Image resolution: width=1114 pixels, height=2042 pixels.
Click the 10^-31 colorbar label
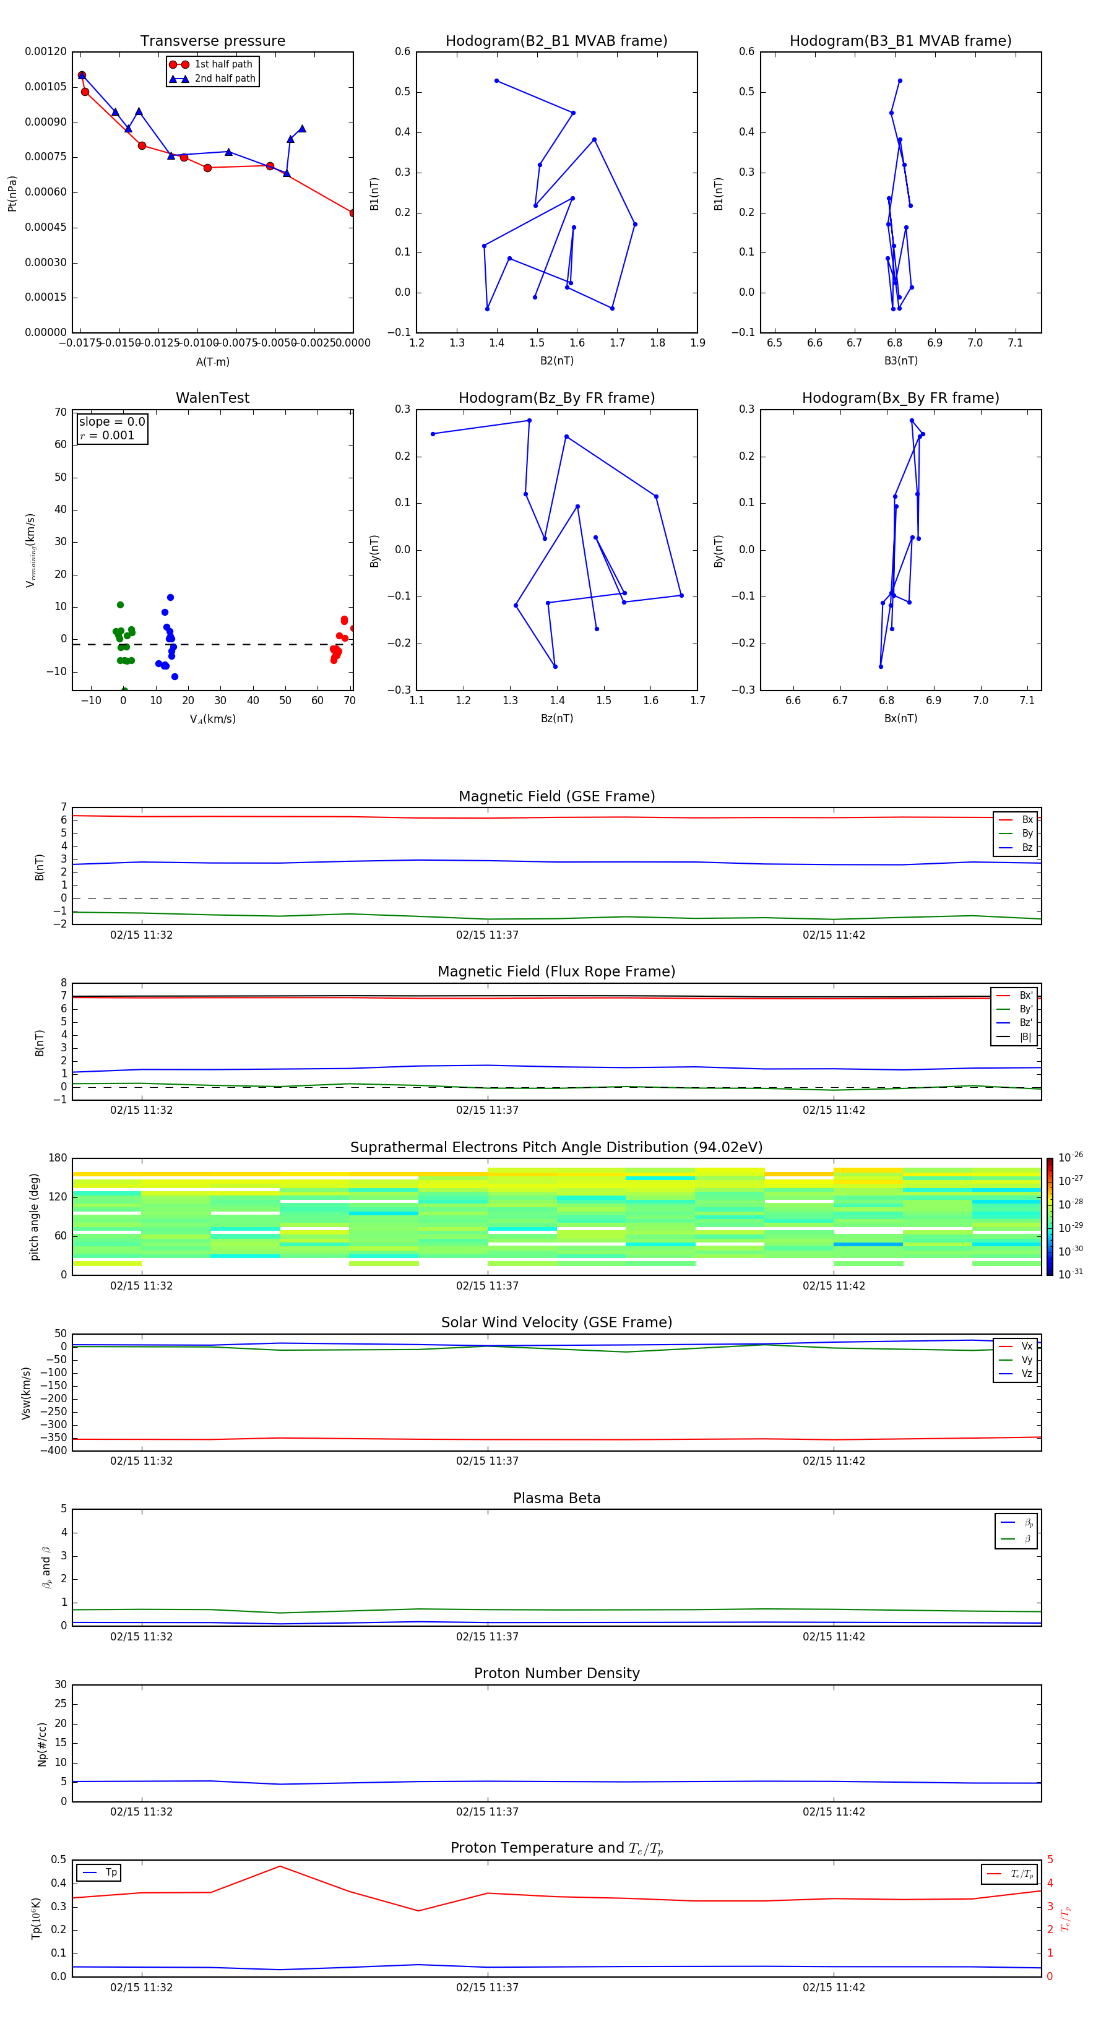click(1071, 1274)
